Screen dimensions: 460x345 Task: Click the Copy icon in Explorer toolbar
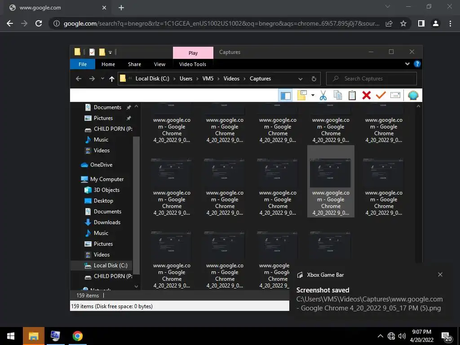click(x=338, y=95)
